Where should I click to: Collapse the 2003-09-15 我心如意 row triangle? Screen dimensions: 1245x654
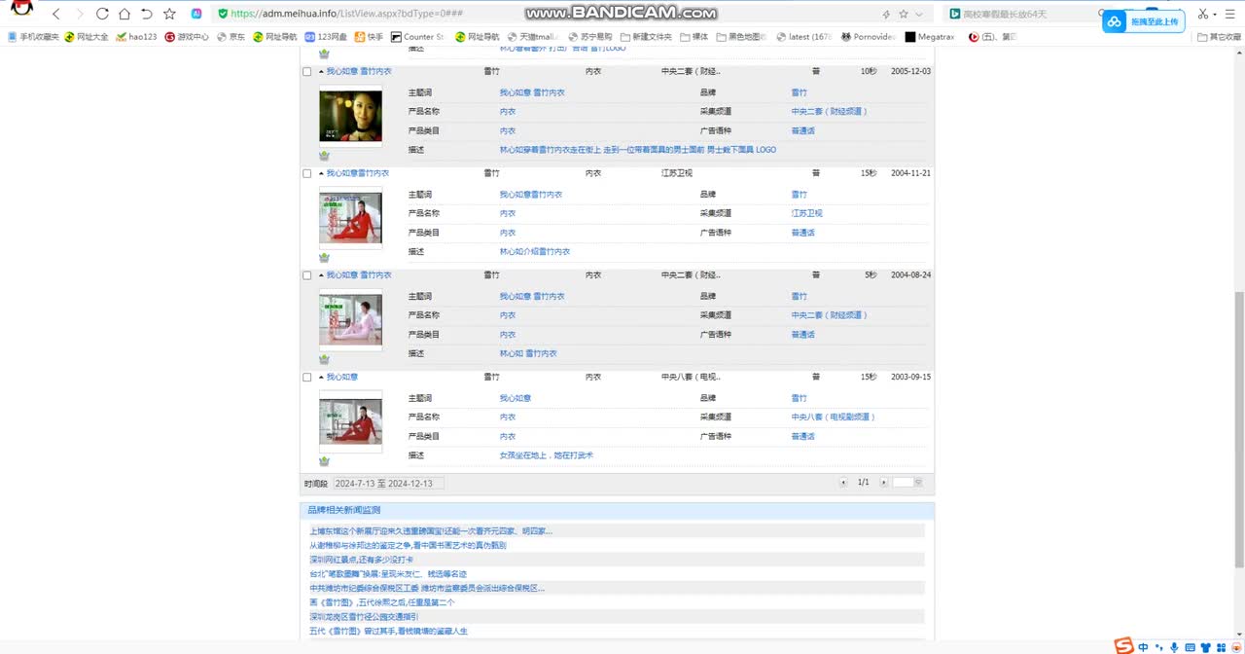click(x=321, y=378)
